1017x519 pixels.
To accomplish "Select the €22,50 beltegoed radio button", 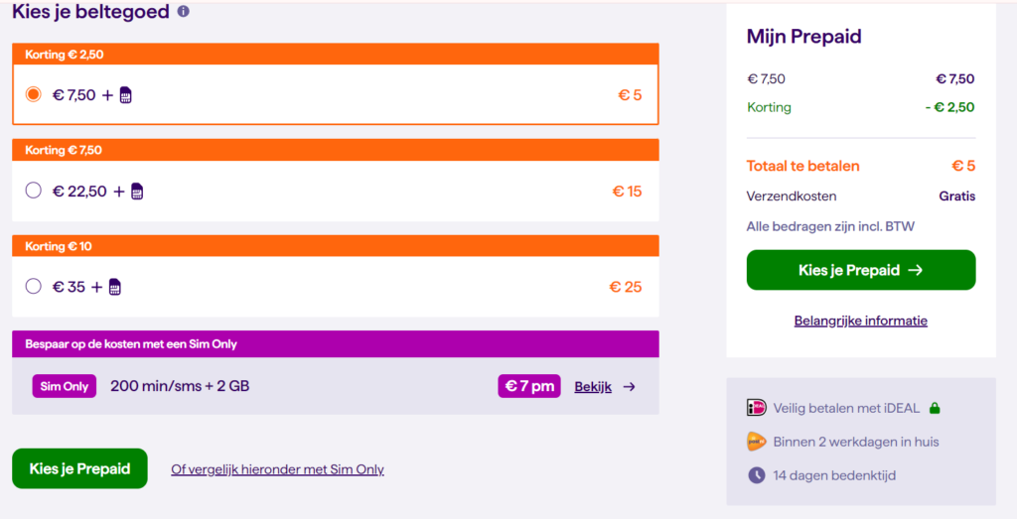I will pos(34,191).
